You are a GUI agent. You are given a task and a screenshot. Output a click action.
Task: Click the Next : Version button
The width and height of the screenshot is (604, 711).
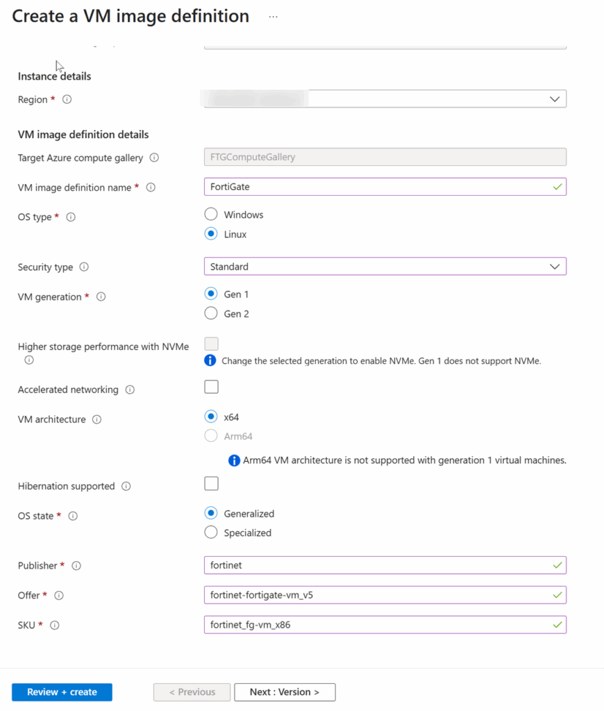[x=285, y=692]
